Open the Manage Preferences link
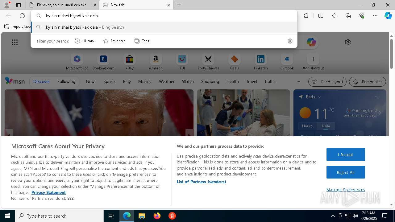 tap(346, 190)
